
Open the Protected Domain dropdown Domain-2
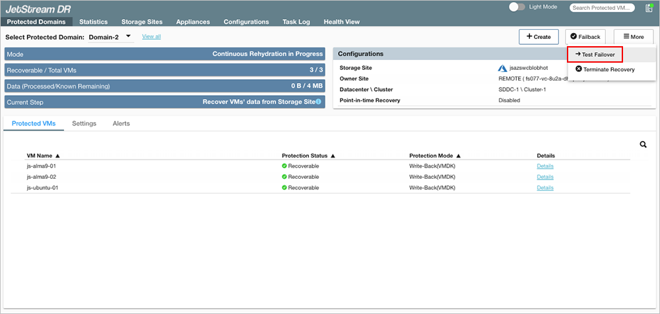click(x=110, y=37)
